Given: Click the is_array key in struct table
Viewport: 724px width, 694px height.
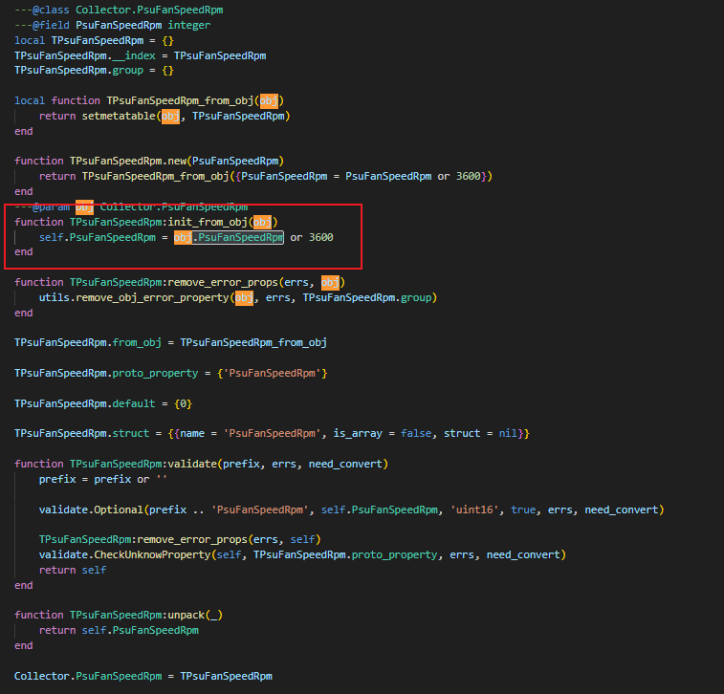Looking at the screenshot, I should [x=358, y=433].
